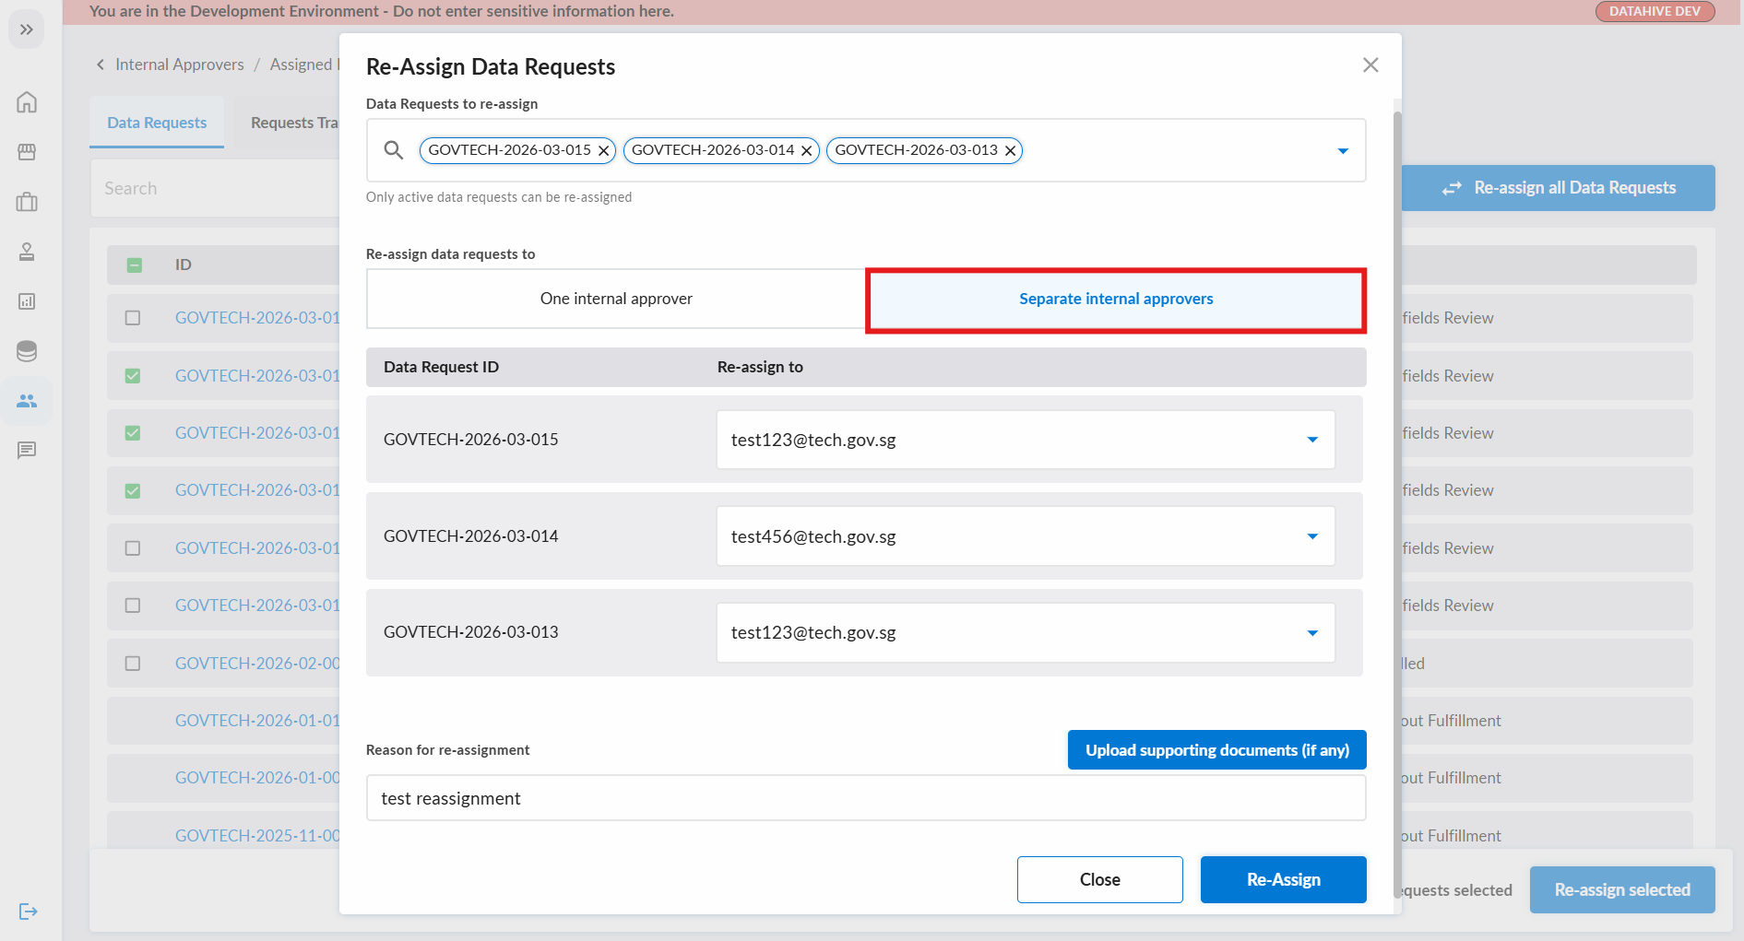
Task: Open GOVTECH-2025-11 request link
Action: pyautogui.click(x=257, y=836)
